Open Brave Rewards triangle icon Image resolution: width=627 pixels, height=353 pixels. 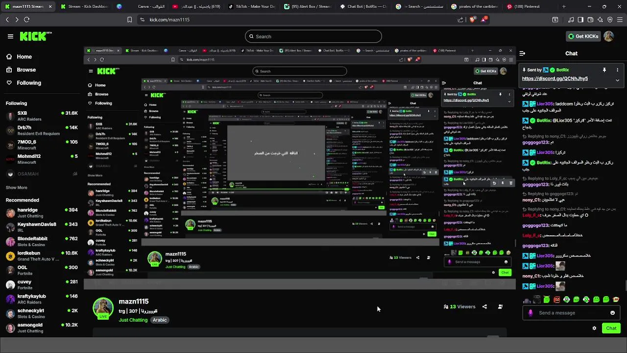point(484,20)
